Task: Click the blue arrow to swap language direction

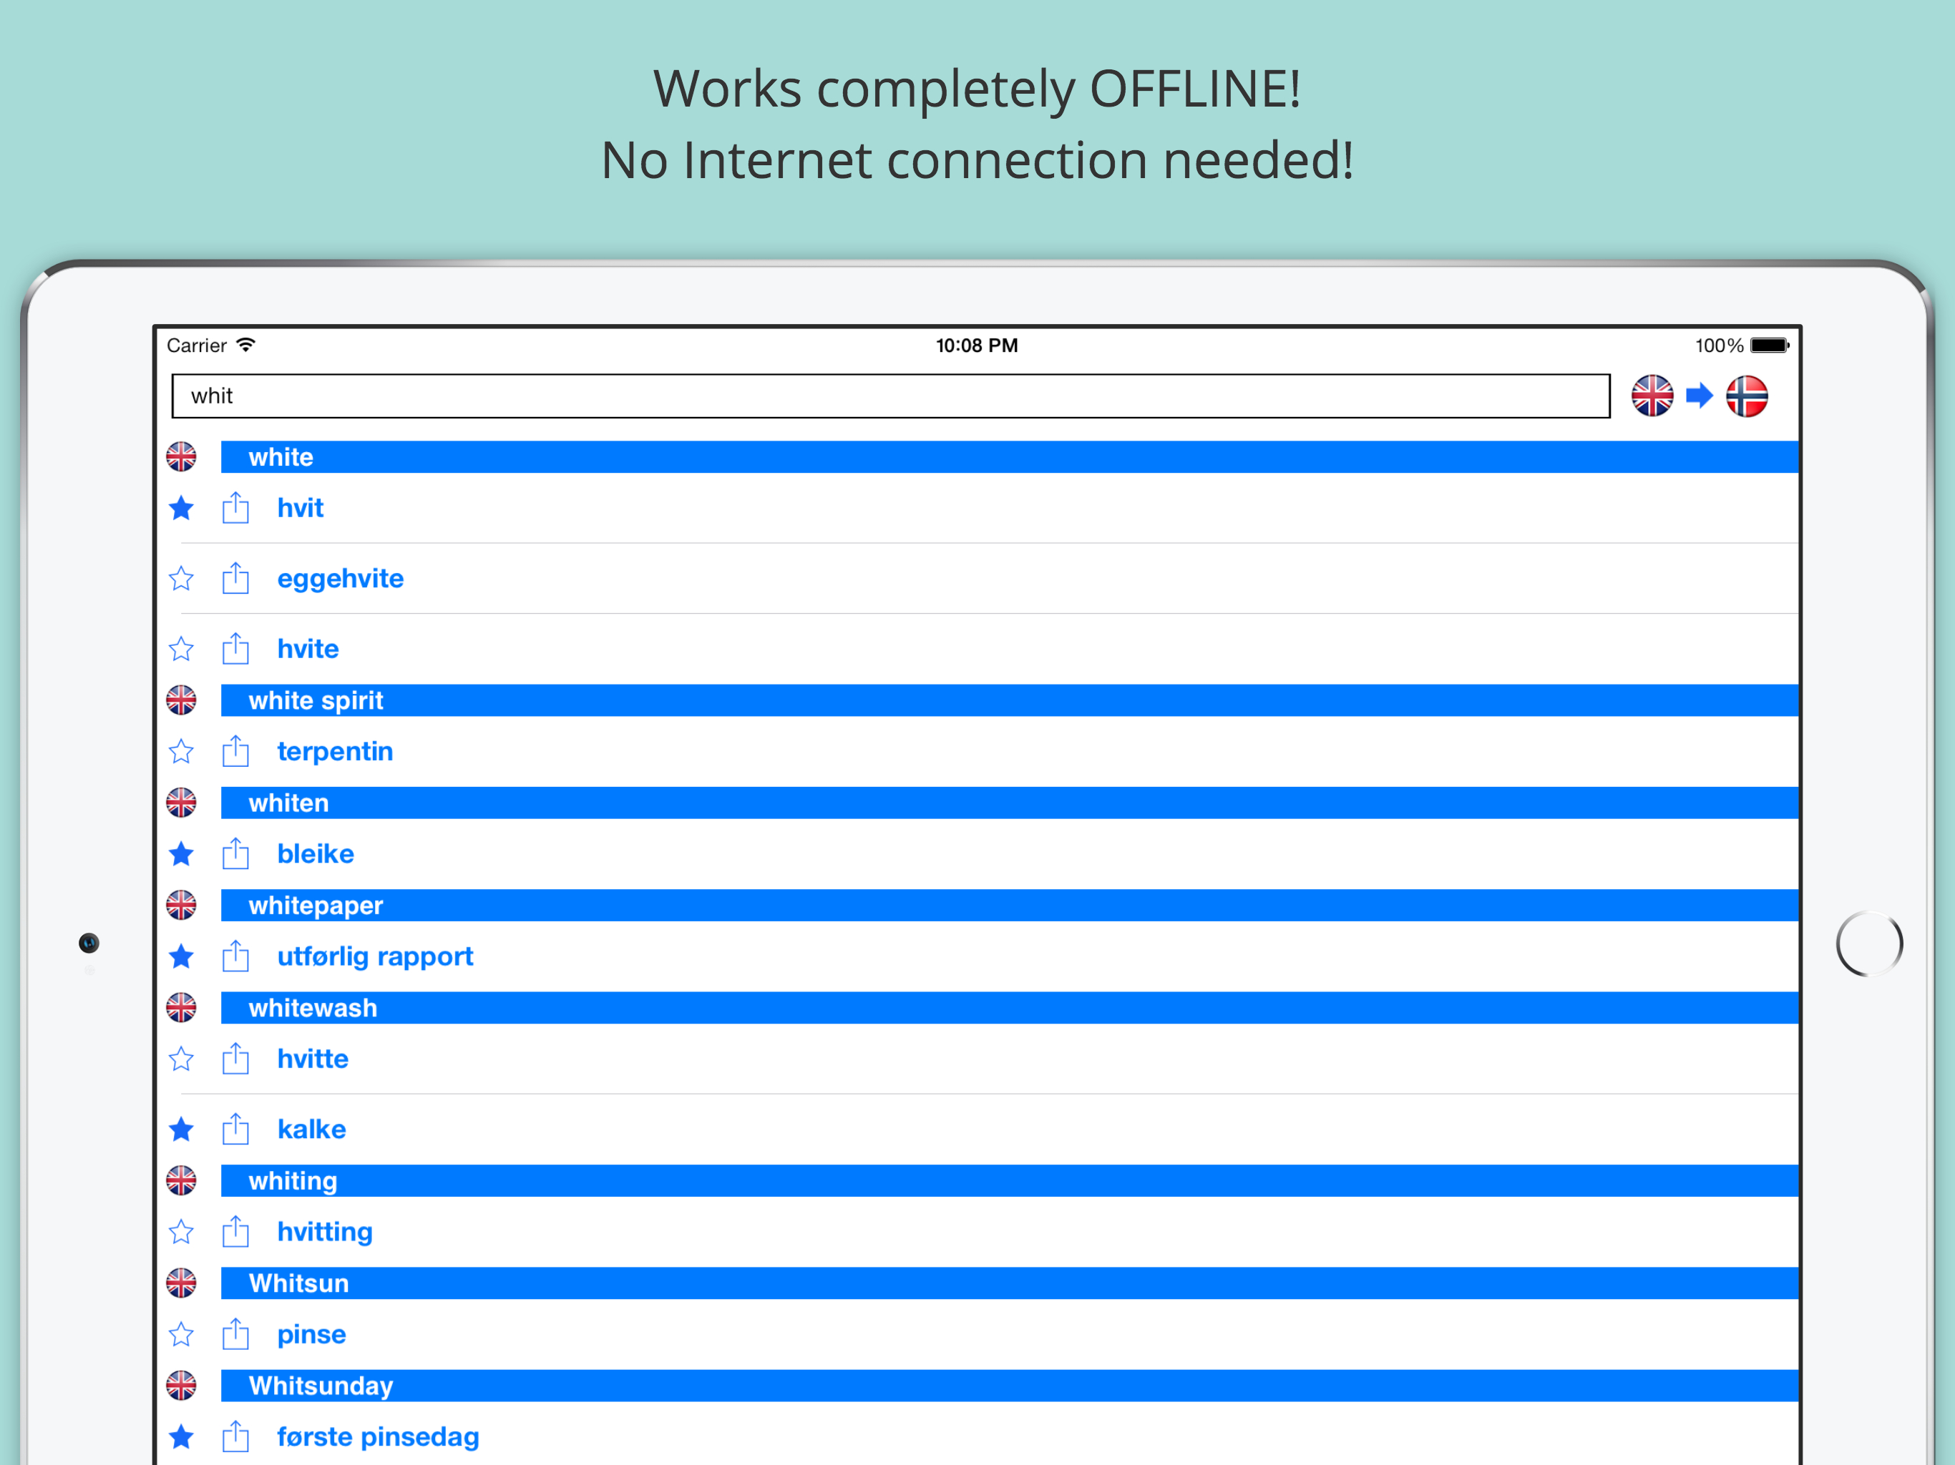Action: point(1699,396)
